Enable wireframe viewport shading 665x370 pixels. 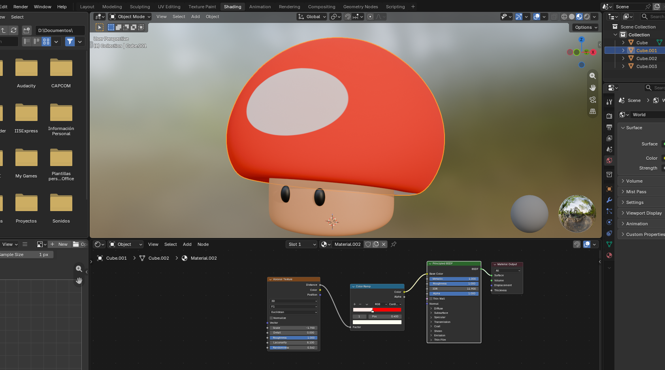pos(564,17)
